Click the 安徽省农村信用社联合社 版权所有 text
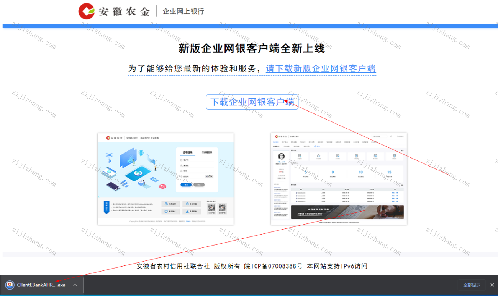This screenshot has height=296, width=498. [x=188, y=266]
